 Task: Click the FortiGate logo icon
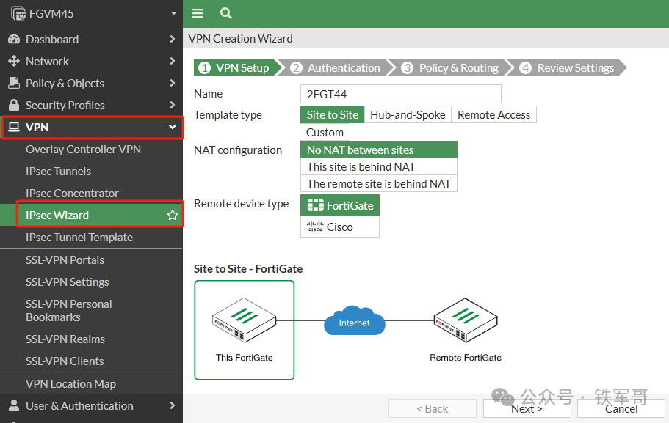click(316, 205)
